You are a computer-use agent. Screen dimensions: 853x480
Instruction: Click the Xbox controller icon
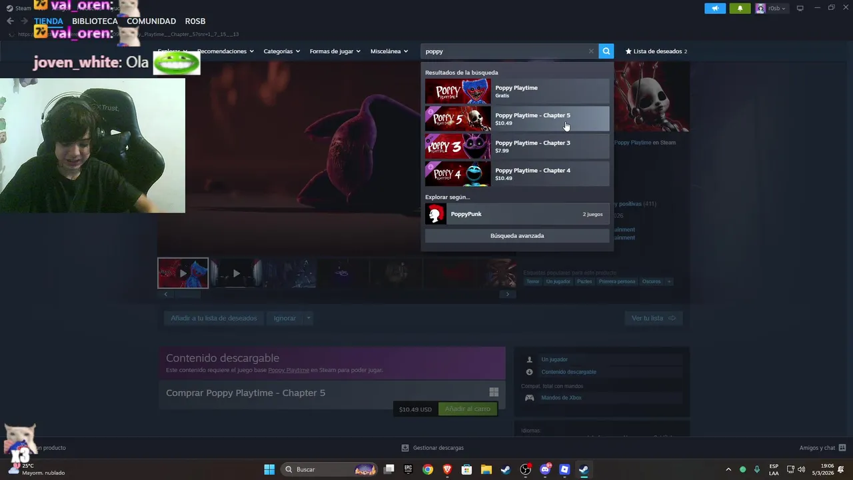pyautogui.click(x=530, y=397)
